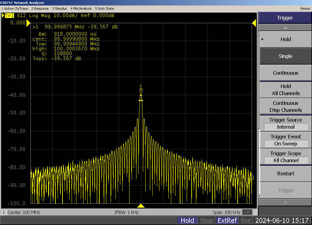Enable Continuous trigger mode
Image resolution: width=312 pixels, height=225 pixels.
285,73
